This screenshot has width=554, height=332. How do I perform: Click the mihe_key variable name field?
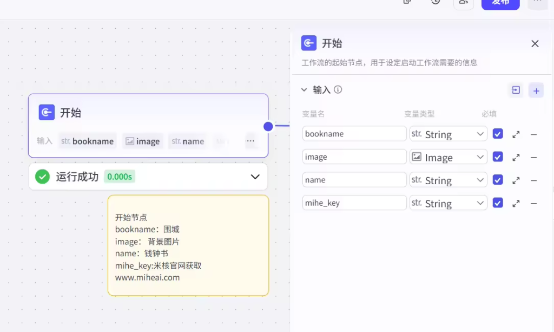(354, 203)
